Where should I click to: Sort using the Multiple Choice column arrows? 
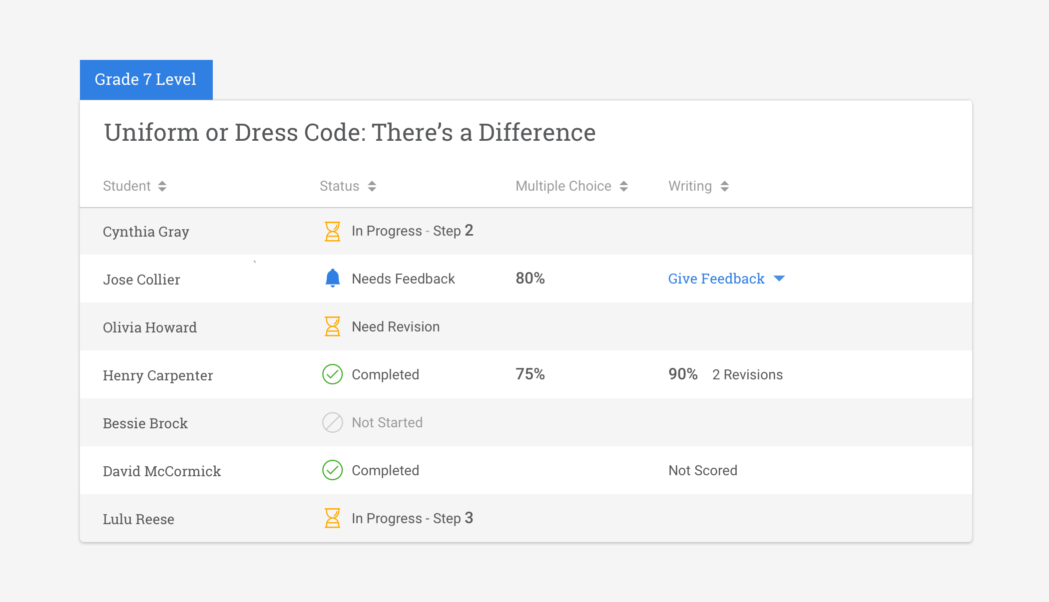pyautogui.click(x=623, y=186)
